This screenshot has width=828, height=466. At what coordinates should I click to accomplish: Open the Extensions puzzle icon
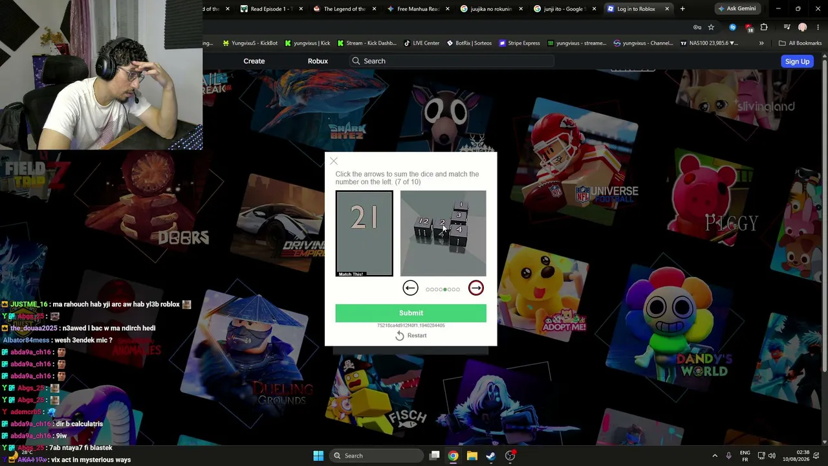(764, 27)
